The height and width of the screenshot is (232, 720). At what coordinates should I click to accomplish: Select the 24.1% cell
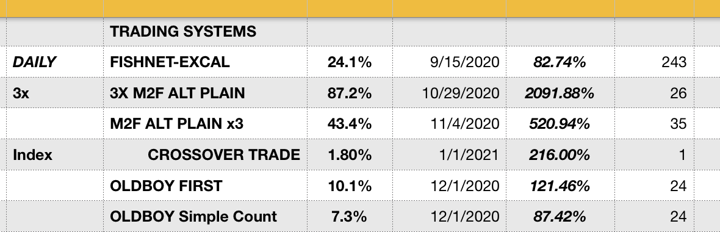(350, 62)
